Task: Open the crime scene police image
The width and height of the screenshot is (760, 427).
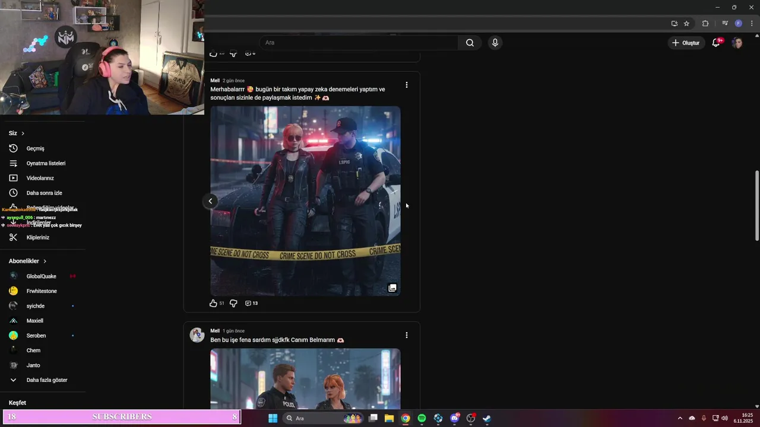Action: point(305,201)
